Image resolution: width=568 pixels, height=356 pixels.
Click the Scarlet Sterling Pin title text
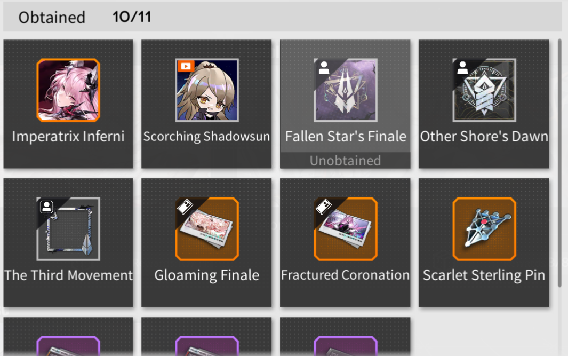point(484,275)
